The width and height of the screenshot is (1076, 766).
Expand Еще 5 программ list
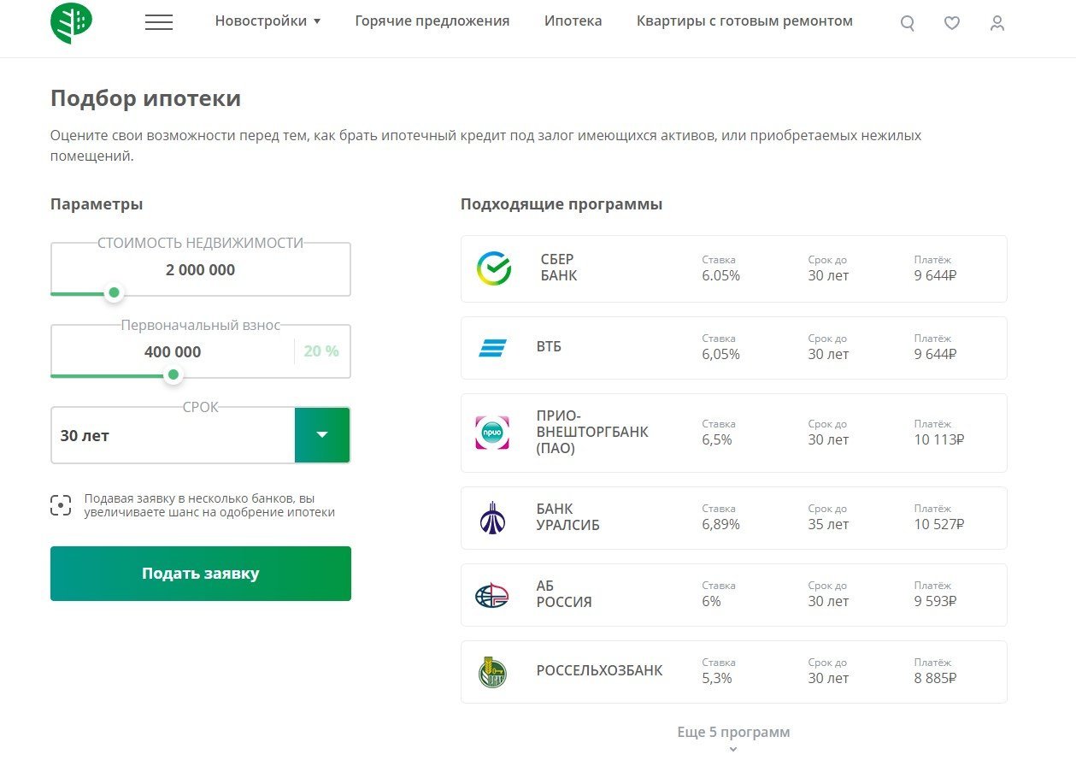pyautogui.click(x=733, y=734)
